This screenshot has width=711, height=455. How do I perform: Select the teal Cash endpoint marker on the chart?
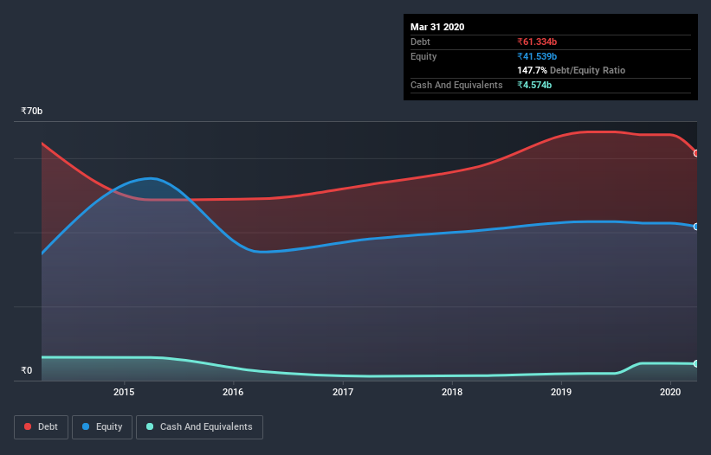(x=696, y=363)
